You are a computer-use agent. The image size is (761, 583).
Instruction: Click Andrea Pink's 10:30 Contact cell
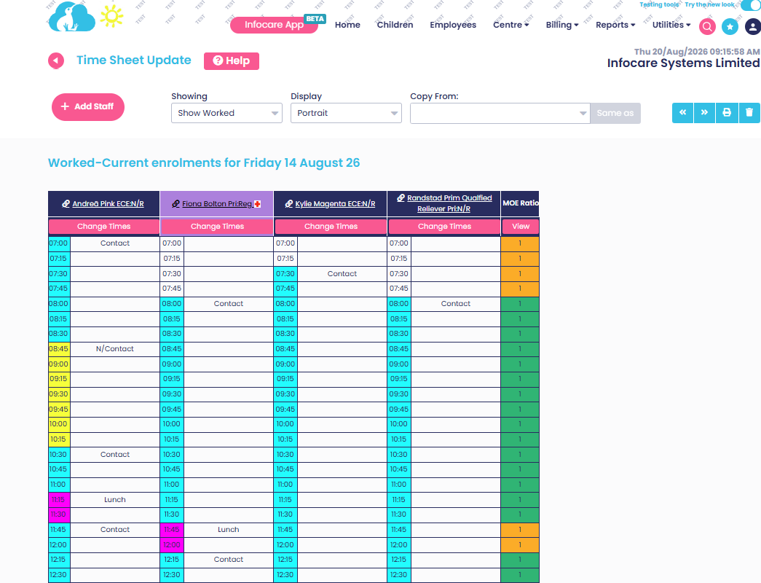115,454
